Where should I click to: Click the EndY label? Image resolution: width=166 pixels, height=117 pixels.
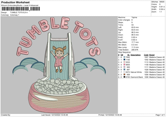pyautogui.click(x=121, y=40)
